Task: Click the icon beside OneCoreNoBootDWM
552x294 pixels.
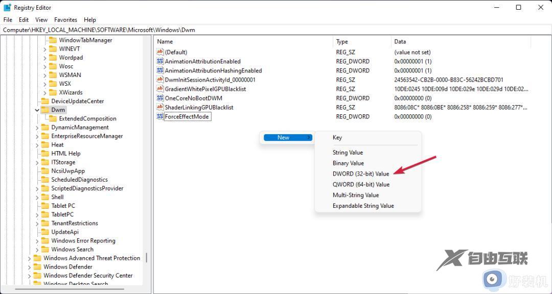Action: [x=160, y=98]
